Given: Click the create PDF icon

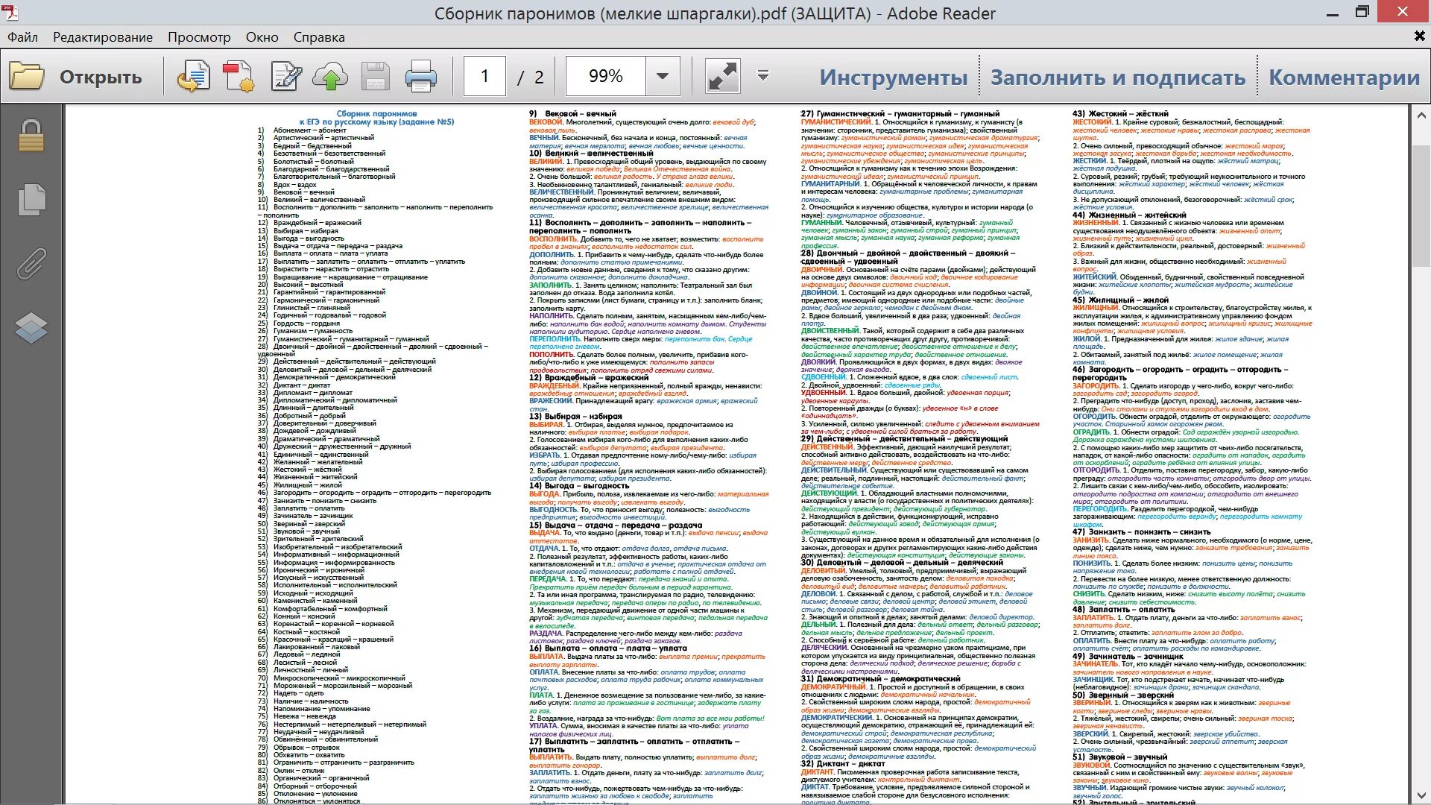Looking at the screenshot, I should (238, 77).
